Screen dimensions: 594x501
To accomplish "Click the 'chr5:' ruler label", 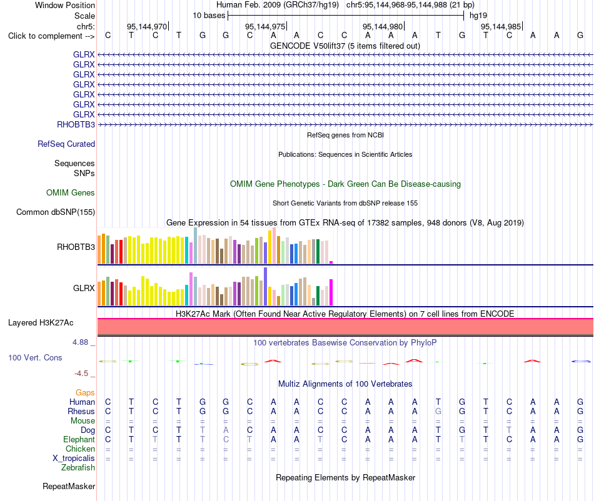I will point(86,26).
